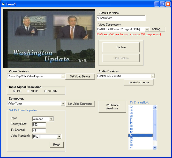Select channel 40 in the list
The width and height of the screenshot is (172, 158).
[140, 129]
